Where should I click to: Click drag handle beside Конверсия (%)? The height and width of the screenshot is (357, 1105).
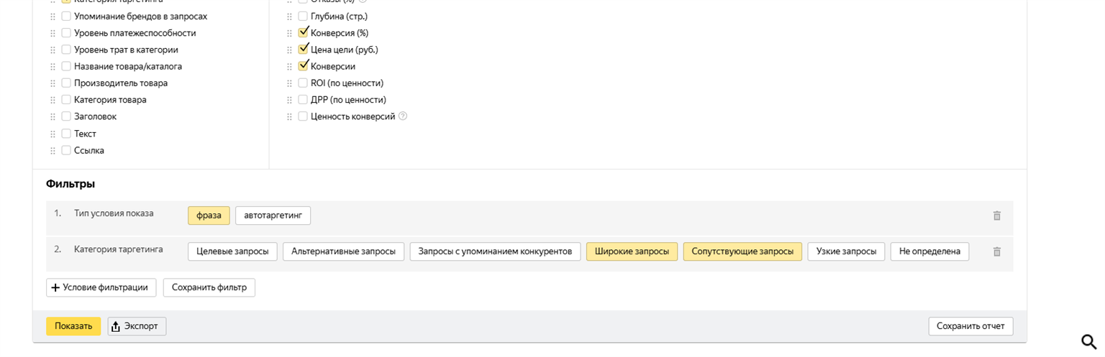(x=289, y=33)
